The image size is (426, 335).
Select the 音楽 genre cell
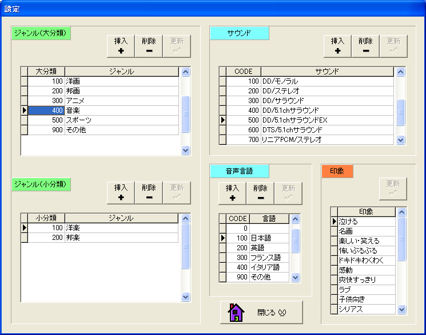click(122, 111)
